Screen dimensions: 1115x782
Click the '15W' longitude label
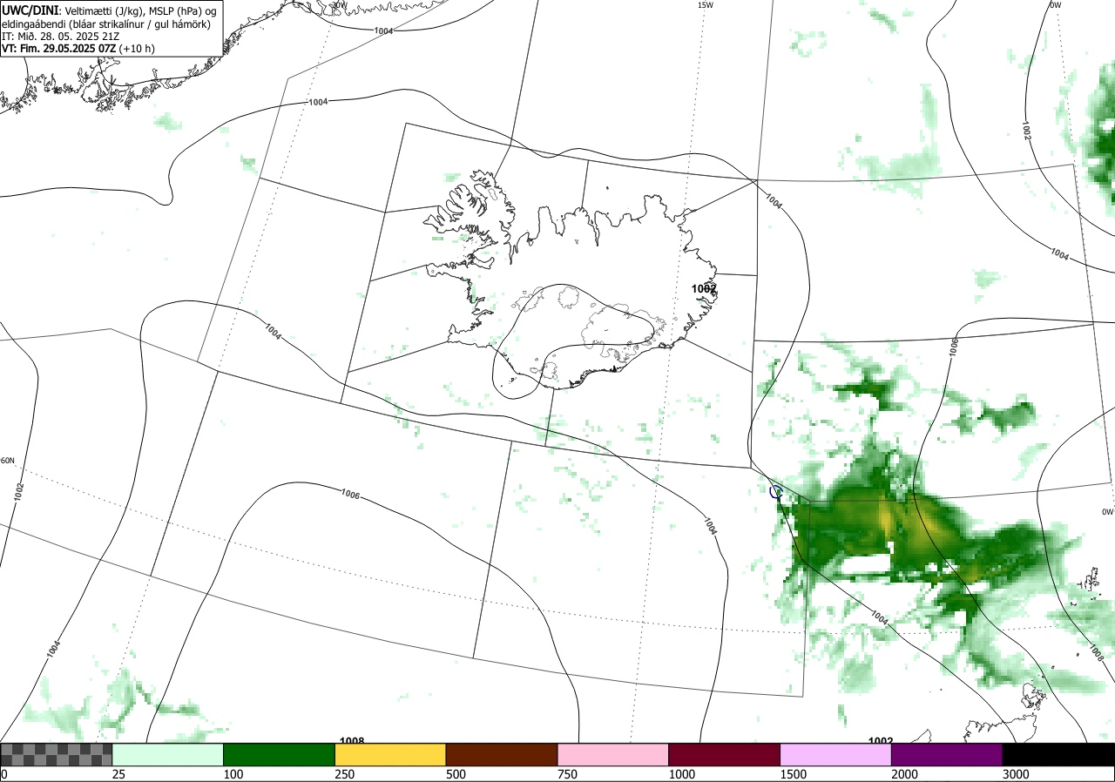[705, 5]
